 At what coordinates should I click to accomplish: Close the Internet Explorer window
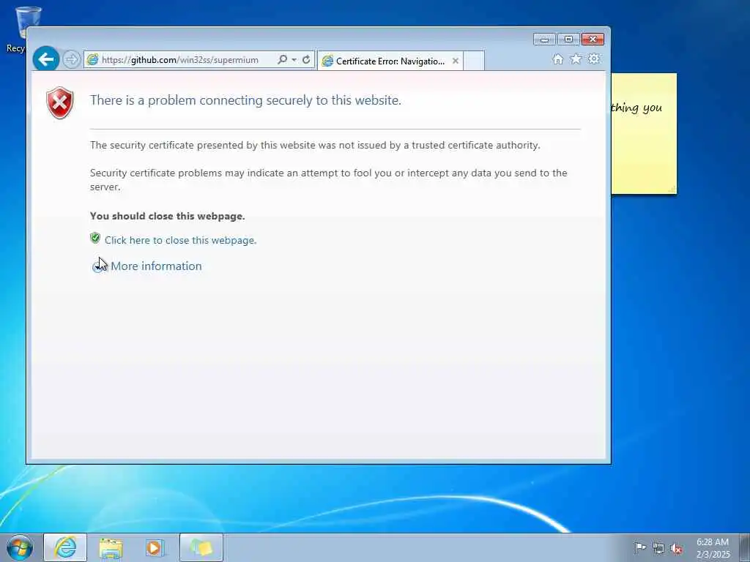[593, 40]
